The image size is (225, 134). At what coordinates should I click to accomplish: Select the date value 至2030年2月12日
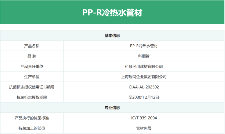[144, 97]
